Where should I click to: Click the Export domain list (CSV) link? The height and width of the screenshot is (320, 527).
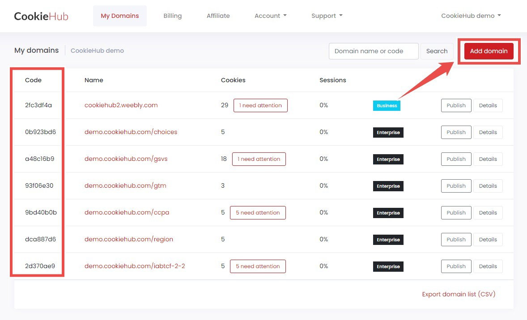(x=459, y=294)
